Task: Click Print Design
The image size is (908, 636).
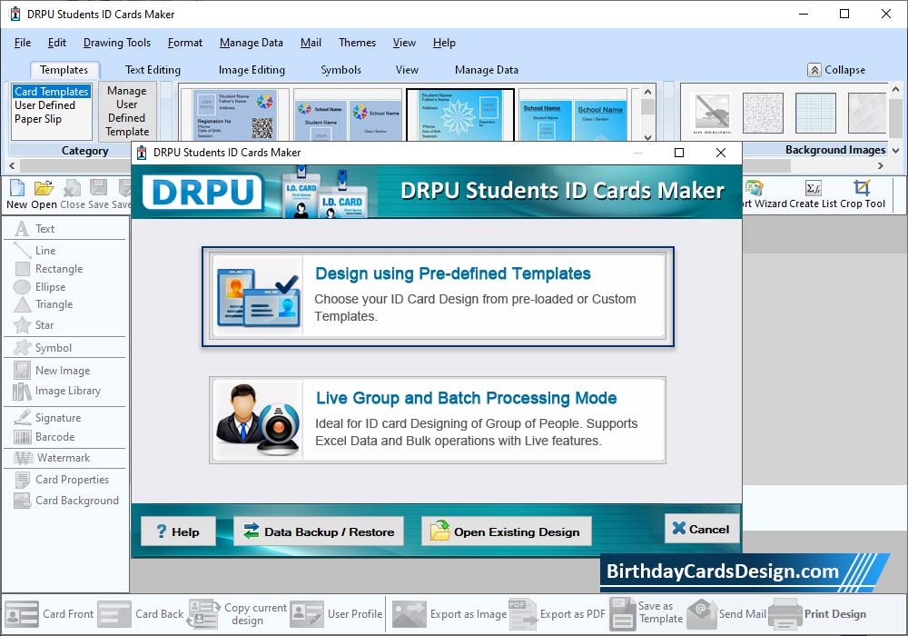Action: (x=818, y=614)
